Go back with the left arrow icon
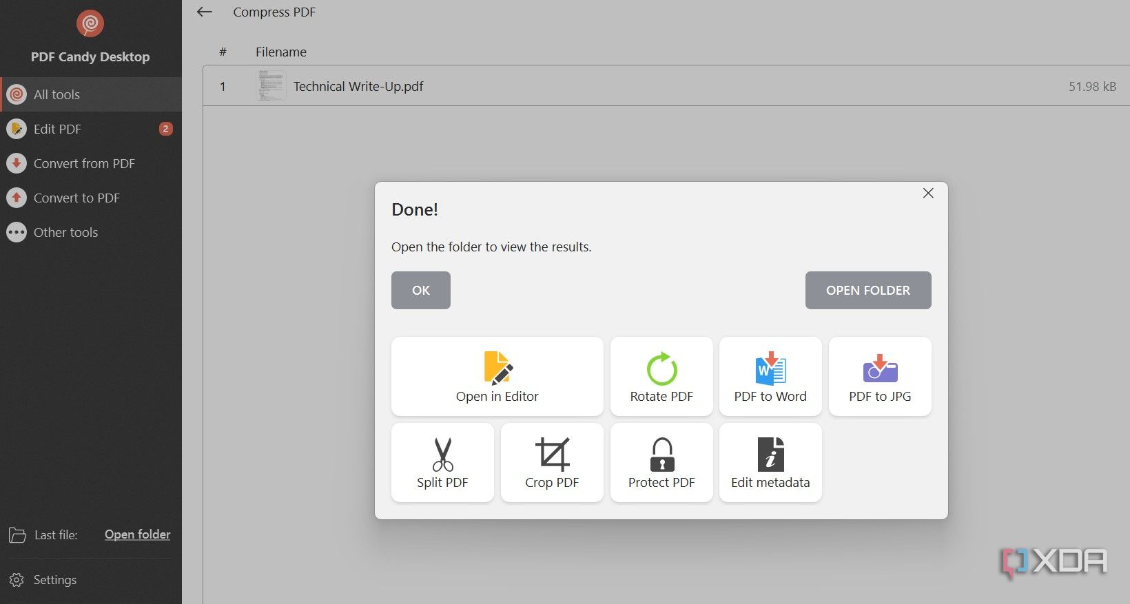1130x604 pixels. pyautogui.click(x=205, y=12)
